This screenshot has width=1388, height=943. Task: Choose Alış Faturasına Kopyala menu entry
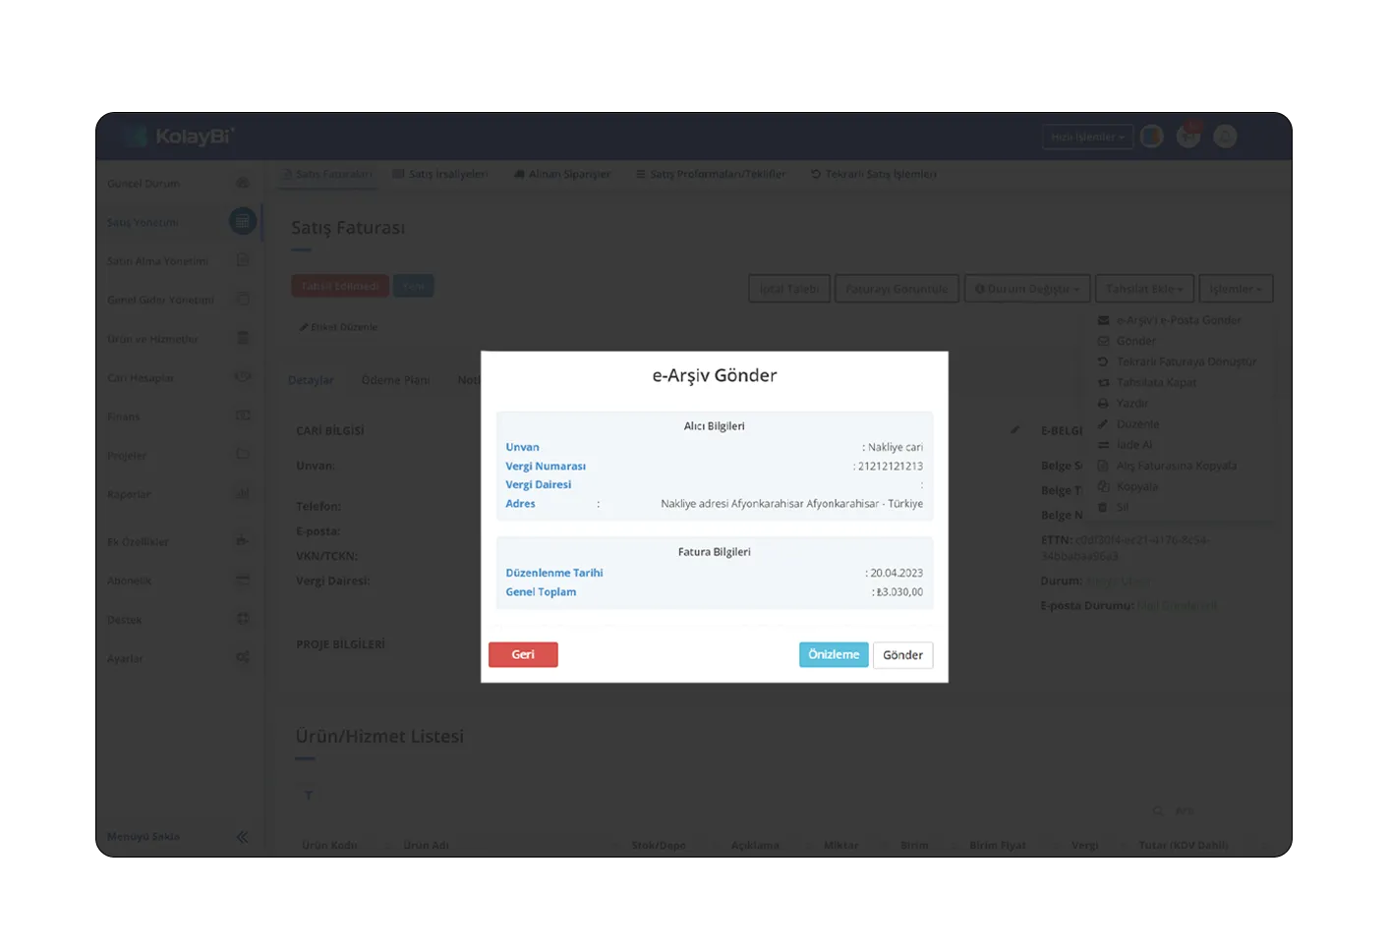1168,466
